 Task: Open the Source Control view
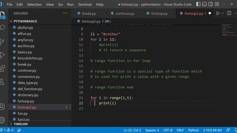coord(2,41)
